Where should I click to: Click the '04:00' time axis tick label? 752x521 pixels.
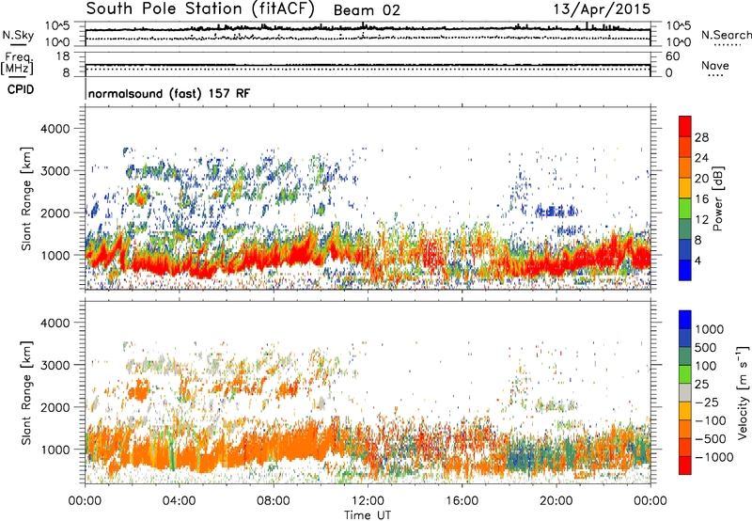tap(180, 501)
